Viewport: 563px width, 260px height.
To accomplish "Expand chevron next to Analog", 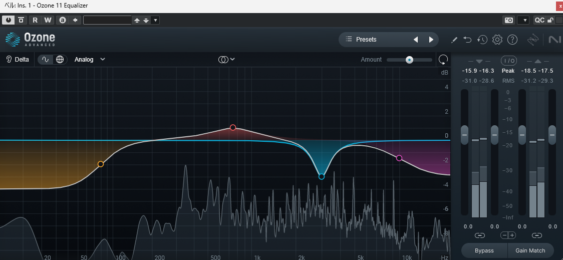I will click(x=103, y=59).
